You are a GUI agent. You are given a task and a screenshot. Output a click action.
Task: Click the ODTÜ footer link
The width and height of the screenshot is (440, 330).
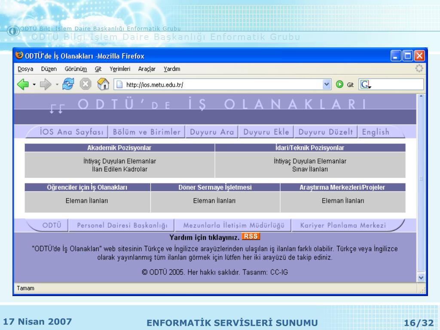[52, 225]
